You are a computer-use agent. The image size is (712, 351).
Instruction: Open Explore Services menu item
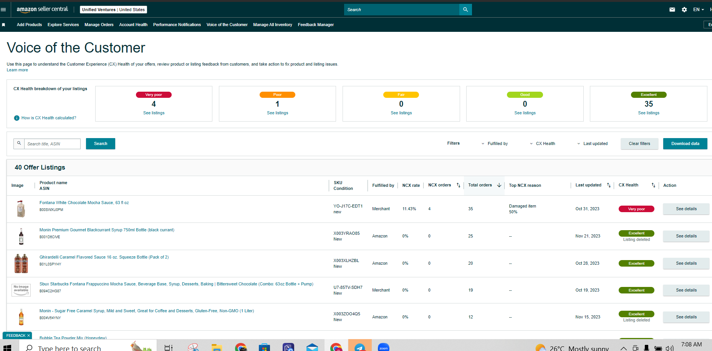(63, 25)
